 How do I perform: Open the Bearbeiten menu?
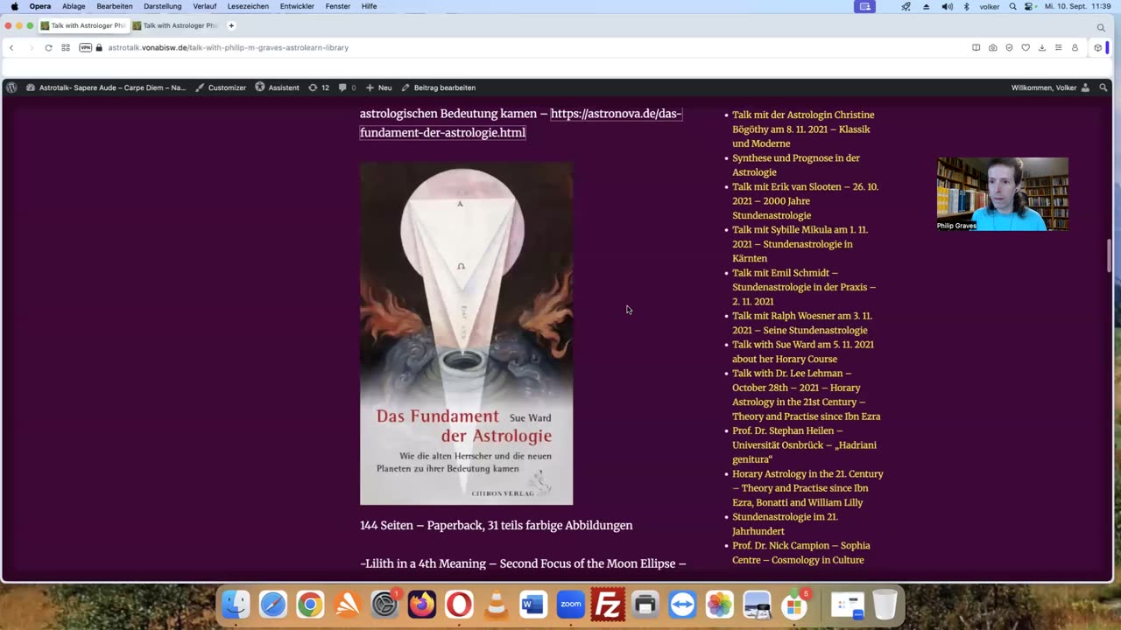[115, 6]
